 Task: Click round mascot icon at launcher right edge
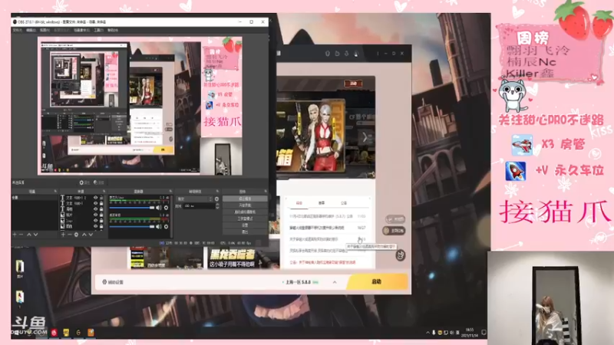click(400, 255)
